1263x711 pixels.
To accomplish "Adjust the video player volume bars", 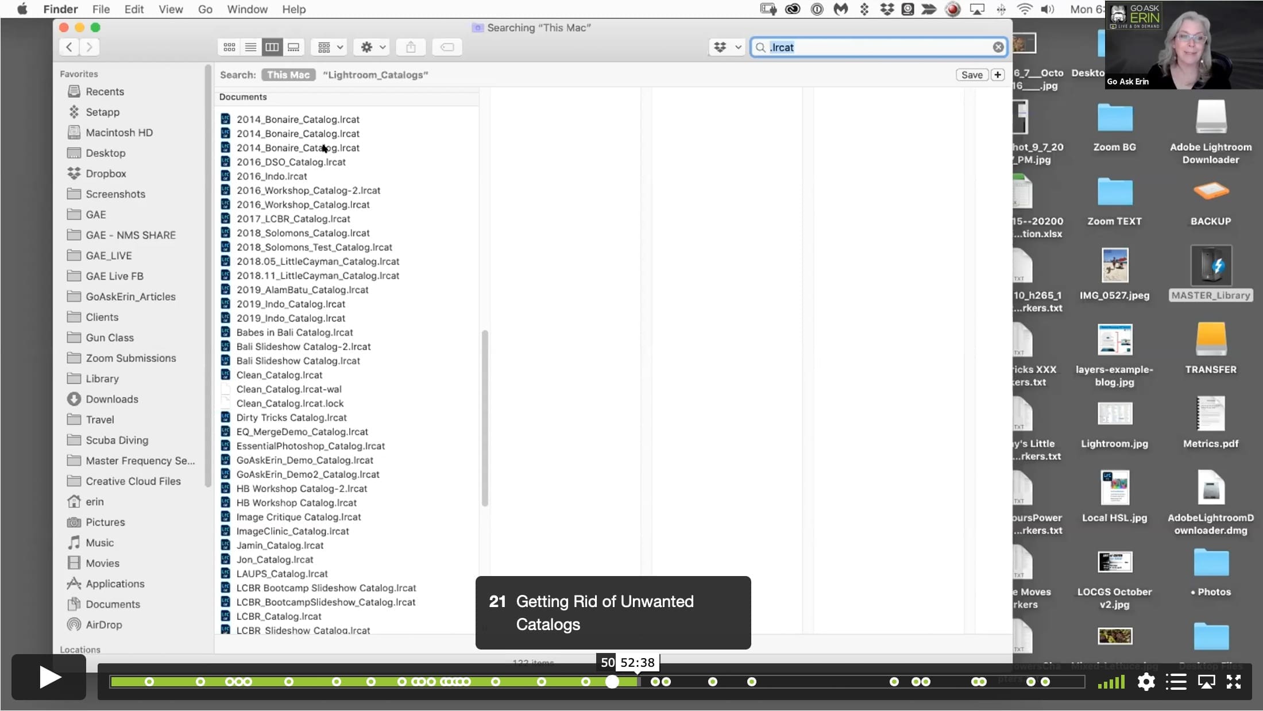I will (x=1111, y=682).
